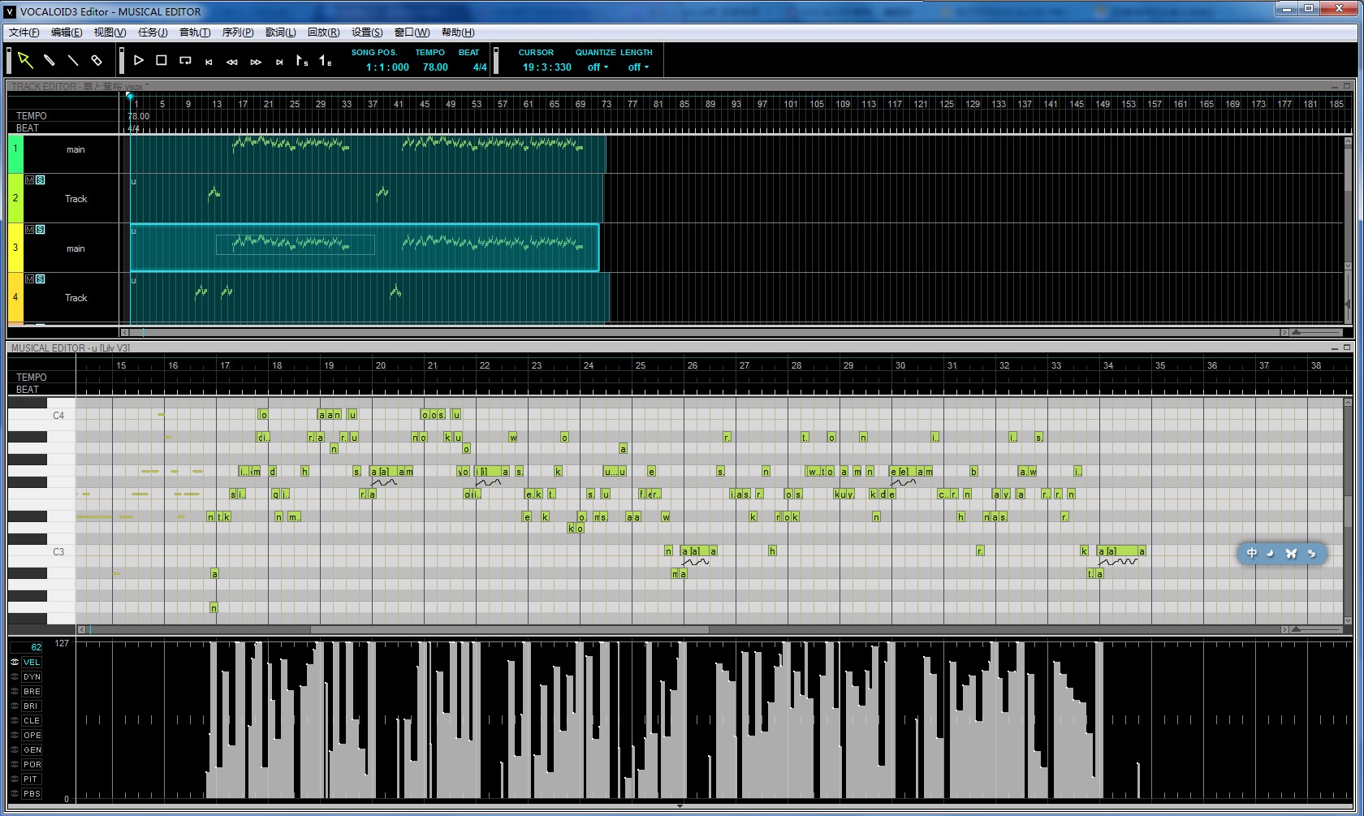
Task: Toggle solo S on track 3 main
Action: pos(41,229)
